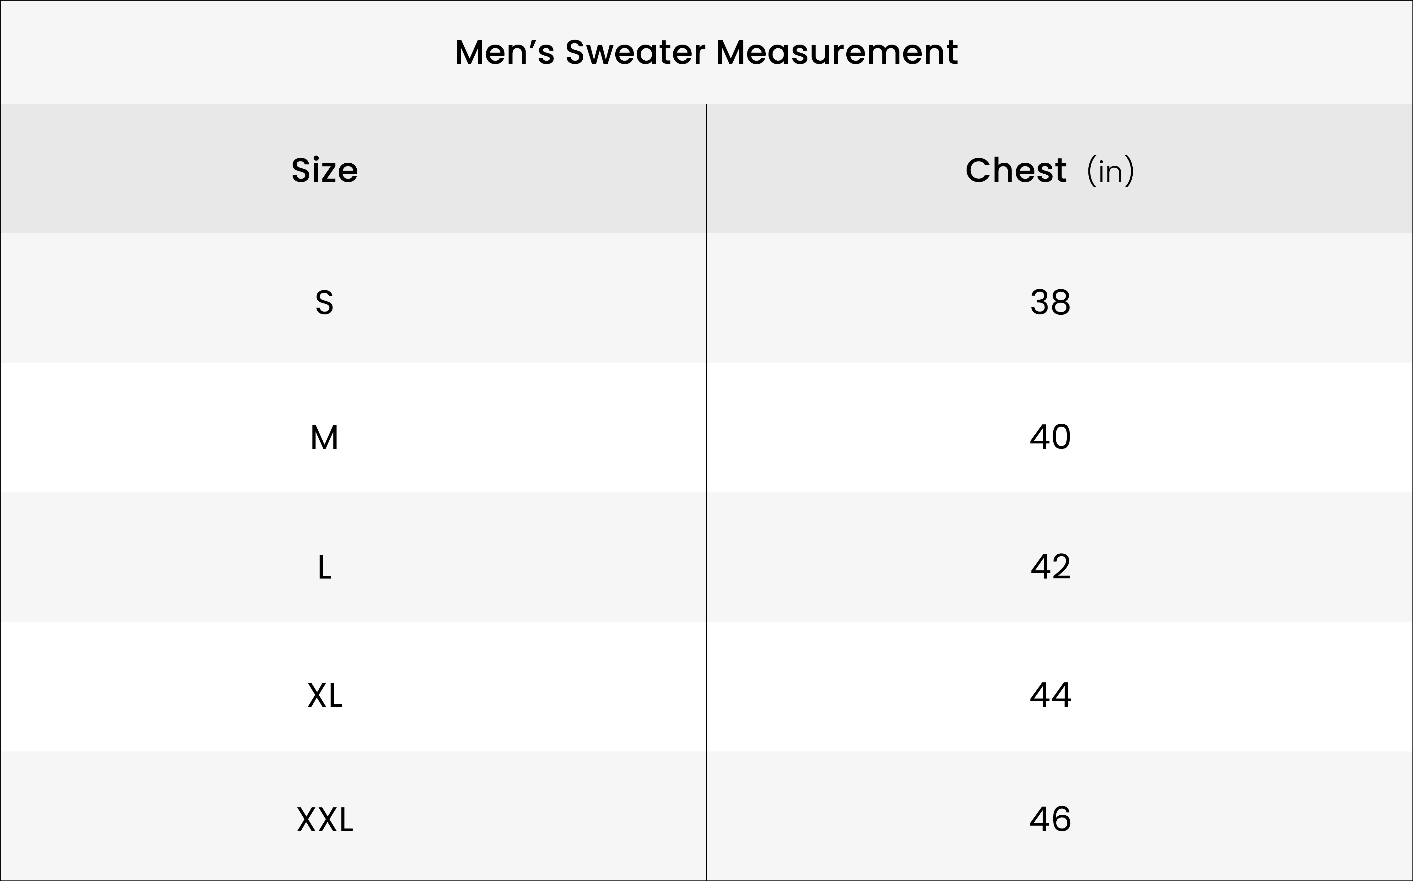
Task: Click chest value 46
Action: (1050, 819)
